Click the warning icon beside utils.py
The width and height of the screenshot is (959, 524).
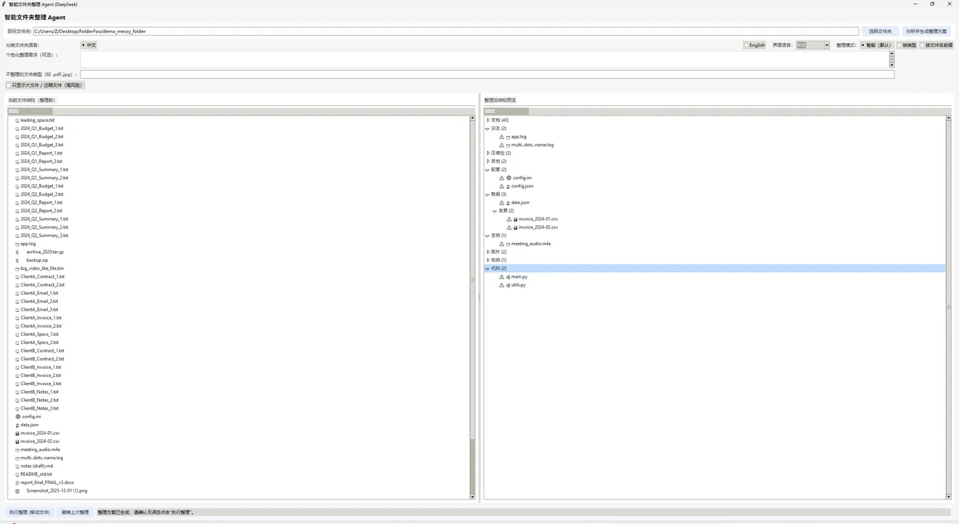click(x=501, y=285)
